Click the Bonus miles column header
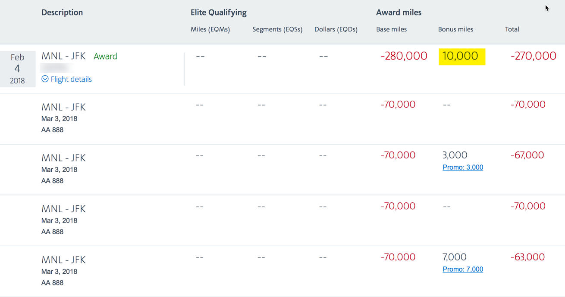 [x=456, y=29]
